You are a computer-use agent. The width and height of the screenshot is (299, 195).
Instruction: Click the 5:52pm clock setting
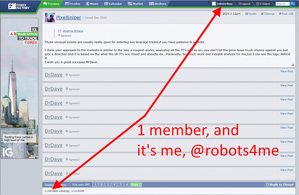tap(263, 4)
